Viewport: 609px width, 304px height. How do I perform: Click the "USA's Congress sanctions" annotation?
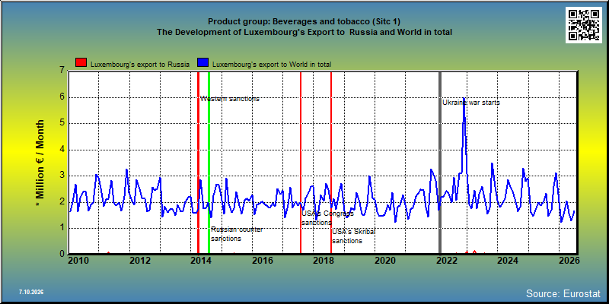[x=328, y=218]
